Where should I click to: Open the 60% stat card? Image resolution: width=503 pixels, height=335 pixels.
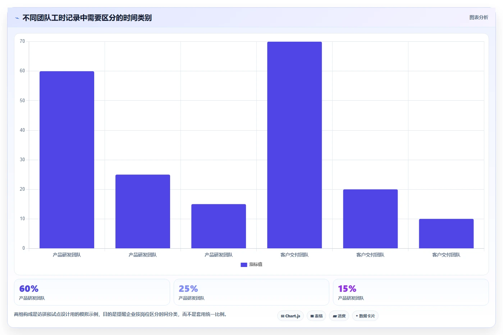pos(92,292)
